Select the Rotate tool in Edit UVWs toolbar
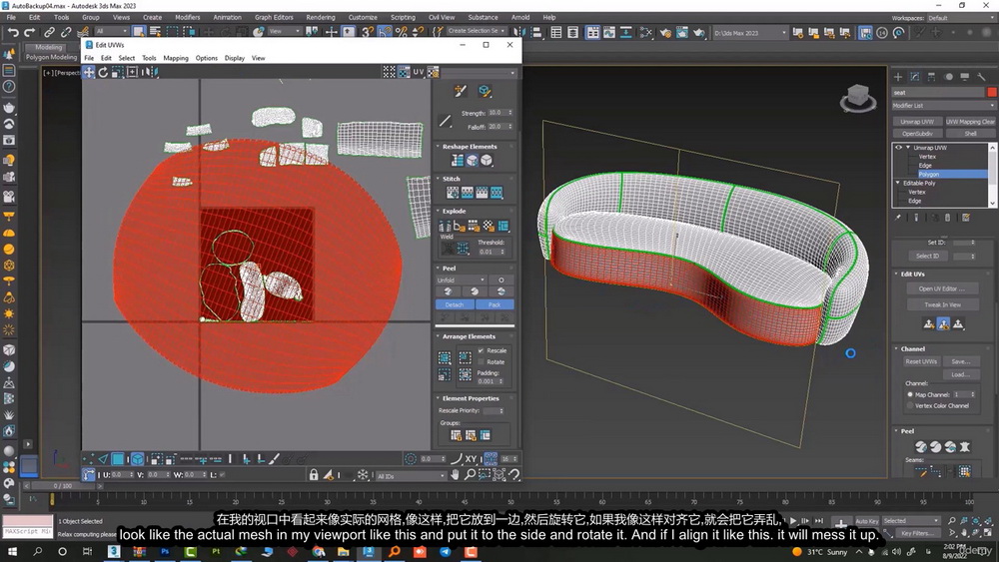 click(x=103, y=72)
